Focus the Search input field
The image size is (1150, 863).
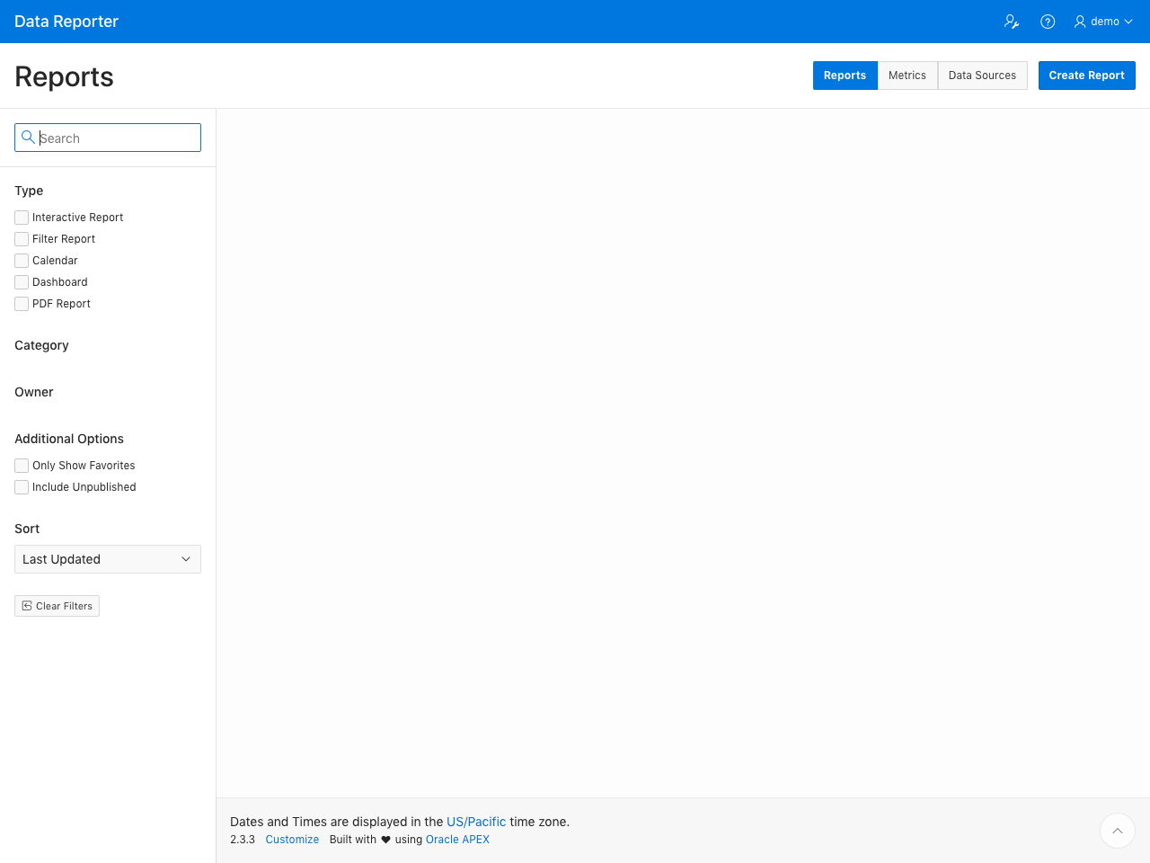pyautogui.click(x=117, y=138)
